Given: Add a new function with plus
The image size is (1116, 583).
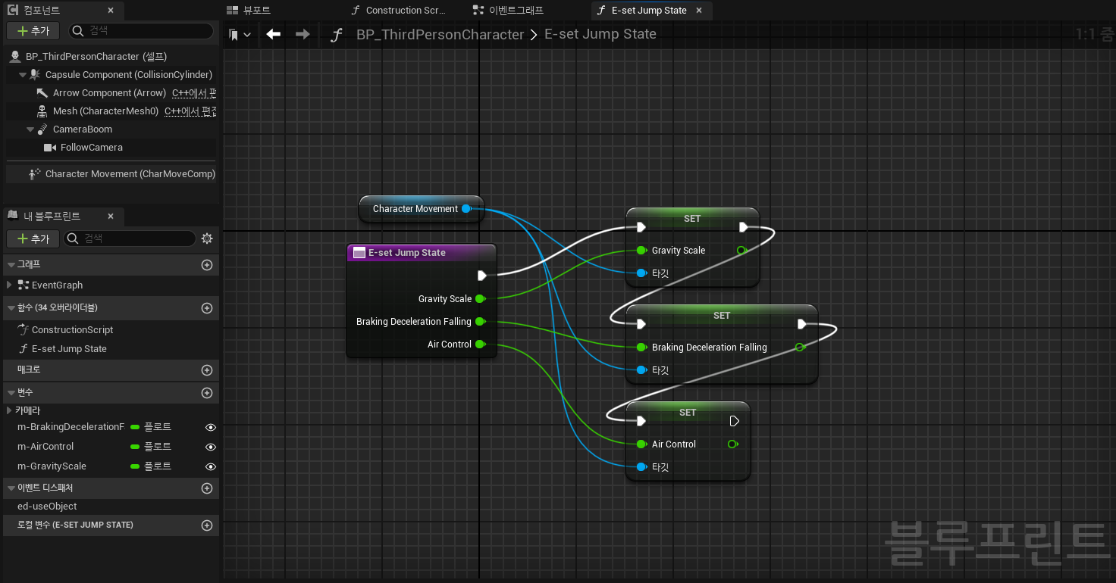Looking at the screenshot, I should pos(207,308).
